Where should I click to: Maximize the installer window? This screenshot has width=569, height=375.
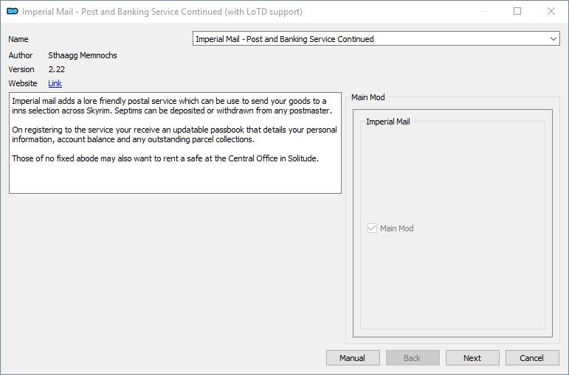[x=517, y=11]
